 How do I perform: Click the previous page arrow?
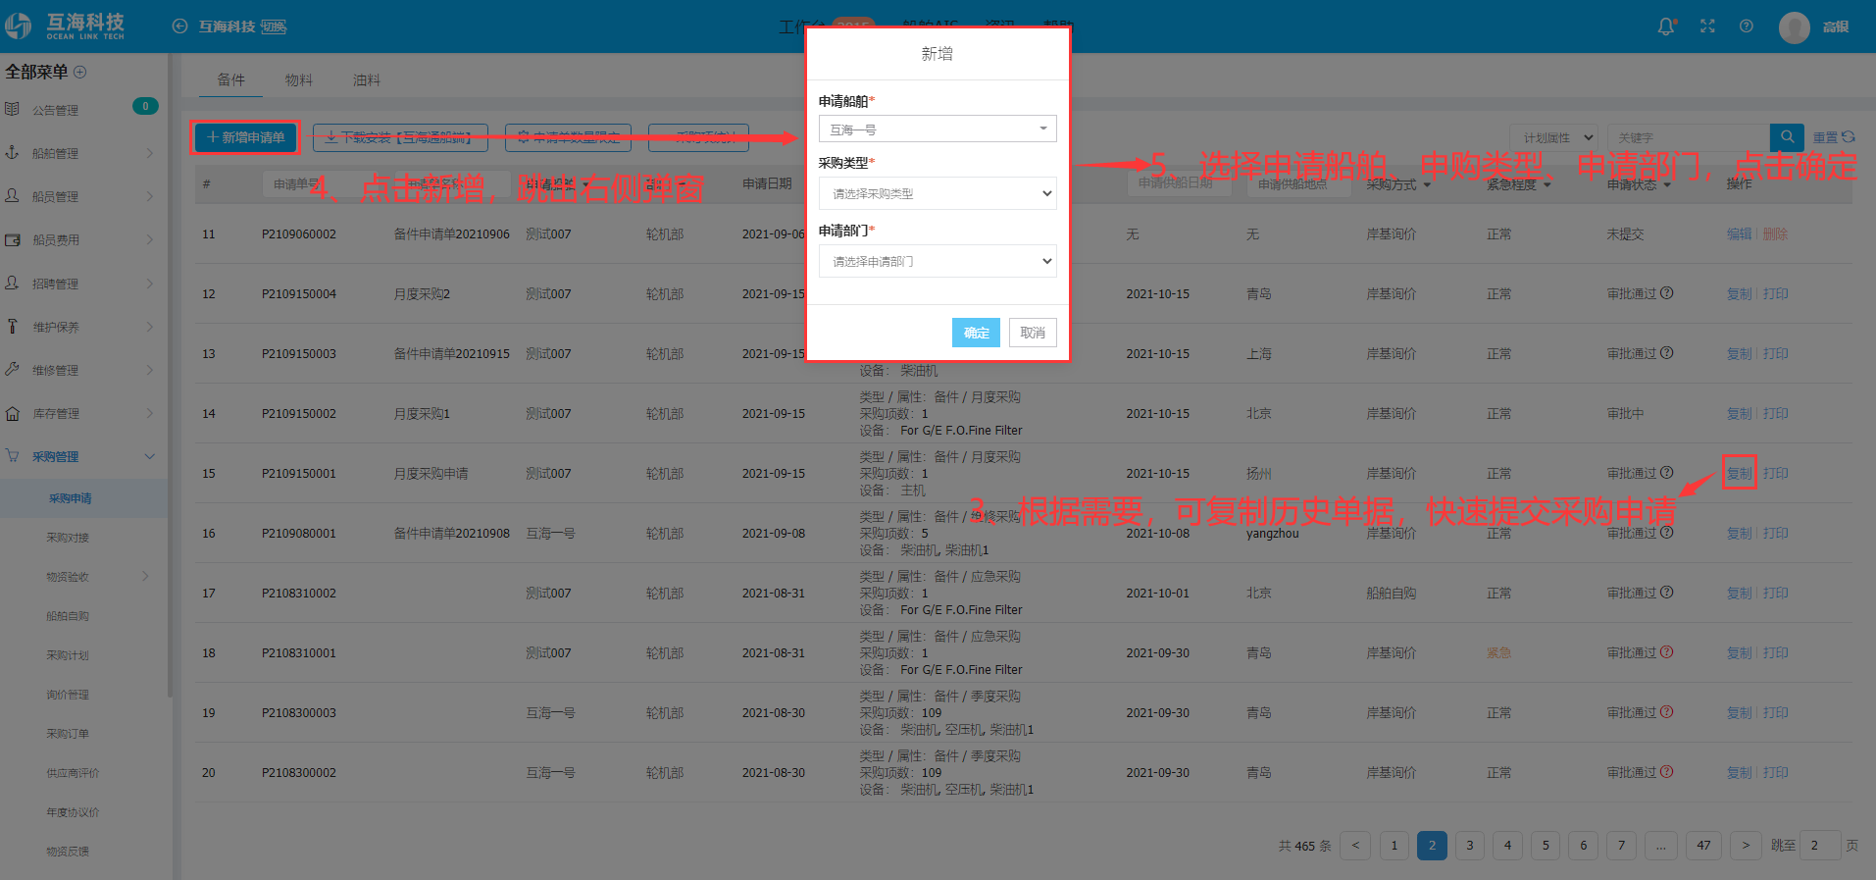(x=1355, y=845)
